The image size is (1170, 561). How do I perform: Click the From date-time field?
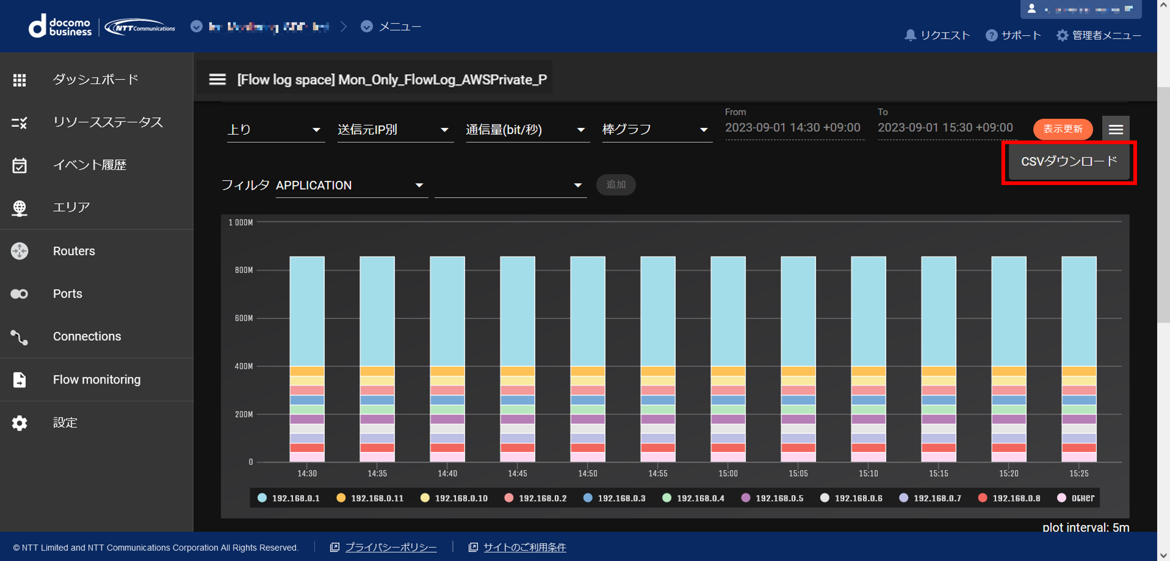coord(794,128)
